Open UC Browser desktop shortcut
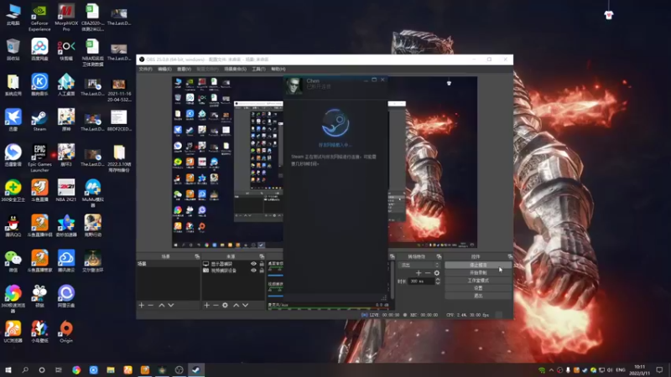 13,332
